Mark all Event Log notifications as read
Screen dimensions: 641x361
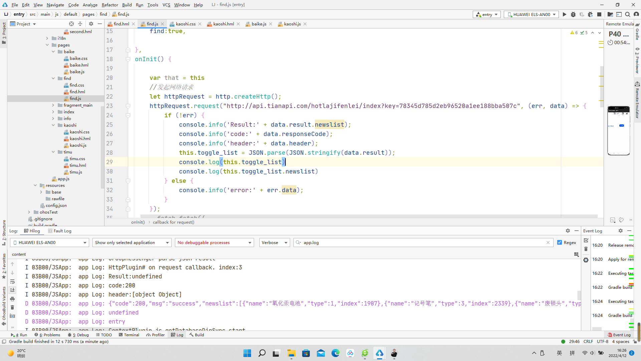click(586, 240)
